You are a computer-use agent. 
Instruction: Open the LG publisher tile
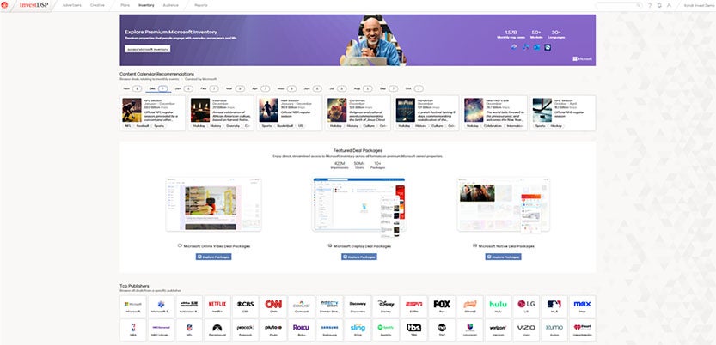[526, 306]
